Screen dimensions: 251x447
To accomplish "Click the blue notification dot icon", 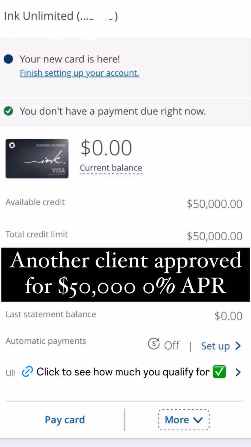I will pyautogui.click(x=8, y=59).
